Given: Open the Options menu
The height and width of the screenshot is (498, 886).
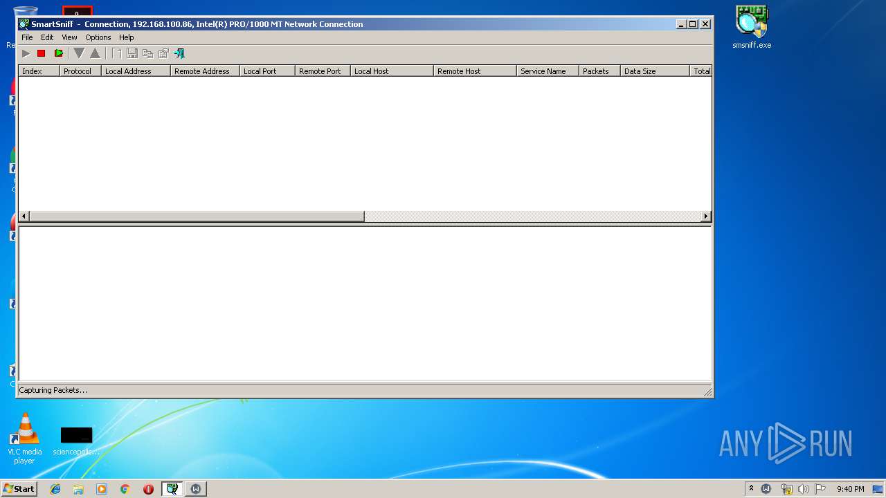Looking at the screenshot, I should point(98,37).
